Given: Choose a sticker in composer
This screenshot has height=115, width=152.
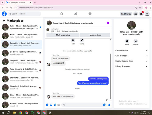Looking at the screenshot, I should [55, 105].
